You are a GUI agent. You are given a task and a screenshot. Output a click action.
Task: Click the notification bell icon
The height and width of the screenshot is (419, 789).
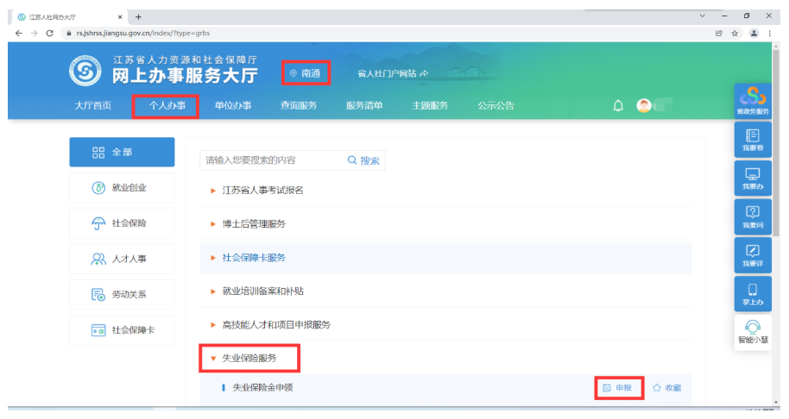[618, 105]
